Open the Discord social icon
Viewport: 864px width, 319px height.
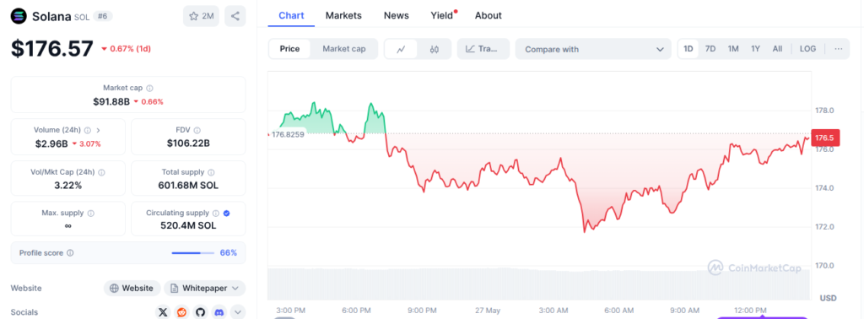(x=219, y=312)
